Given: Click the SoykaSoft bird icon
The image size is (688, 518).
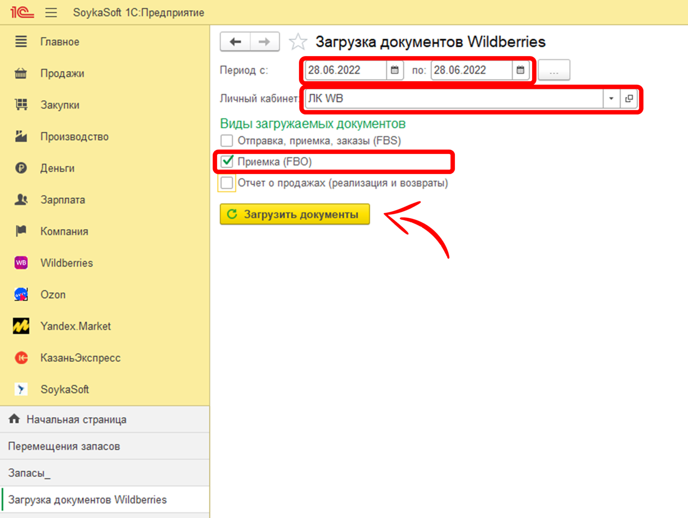Looking at the screenshot, I should (x=21, y=389).
